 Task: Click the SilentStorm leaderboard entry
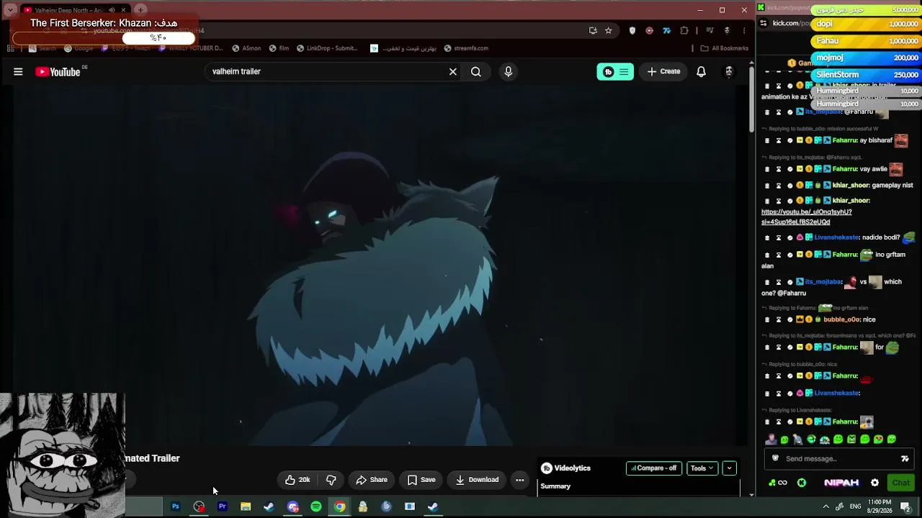867,75
